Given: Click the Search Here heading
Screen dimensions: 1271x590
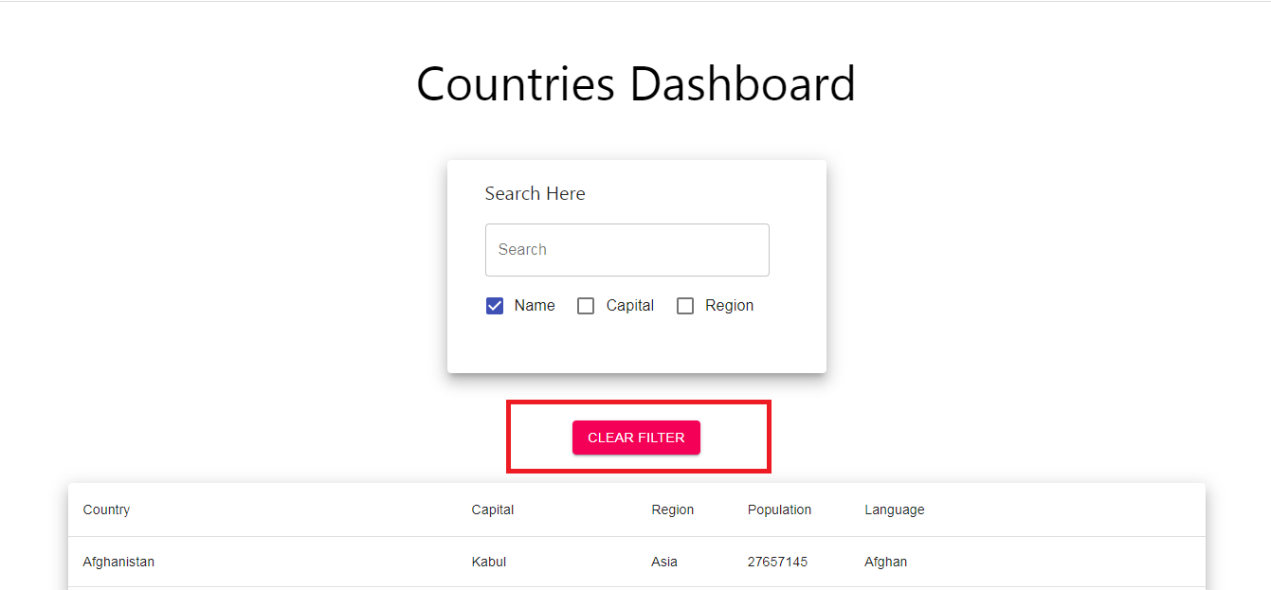Looking at the screenshot, I should 535,193.
